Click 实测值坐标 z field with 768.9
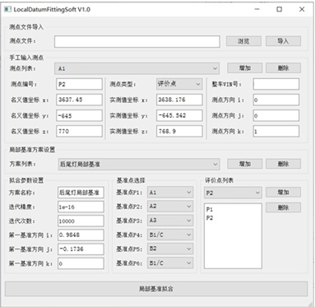This screenshot has width=315, height=307. 179,131
